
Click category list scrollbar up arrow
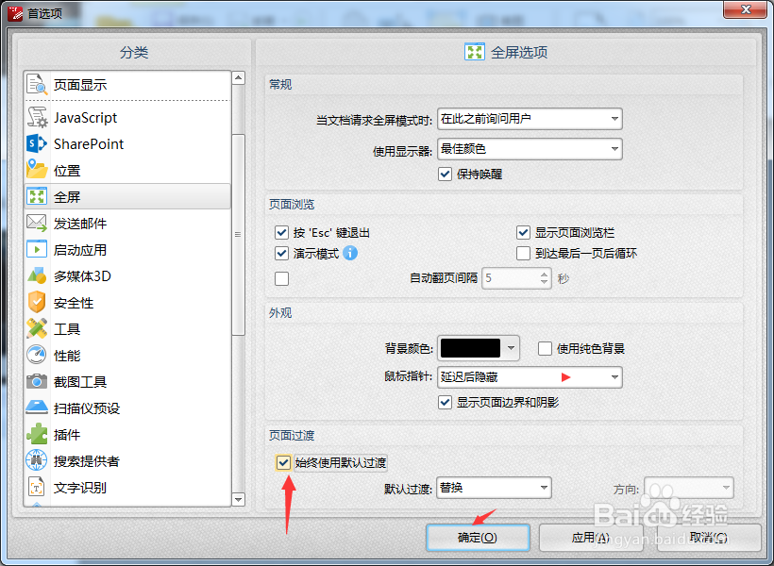pyautogui.click(x=239, y=77)
